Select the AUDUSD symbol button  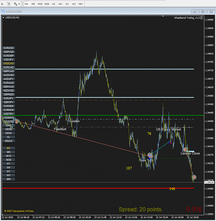(9, 75)
